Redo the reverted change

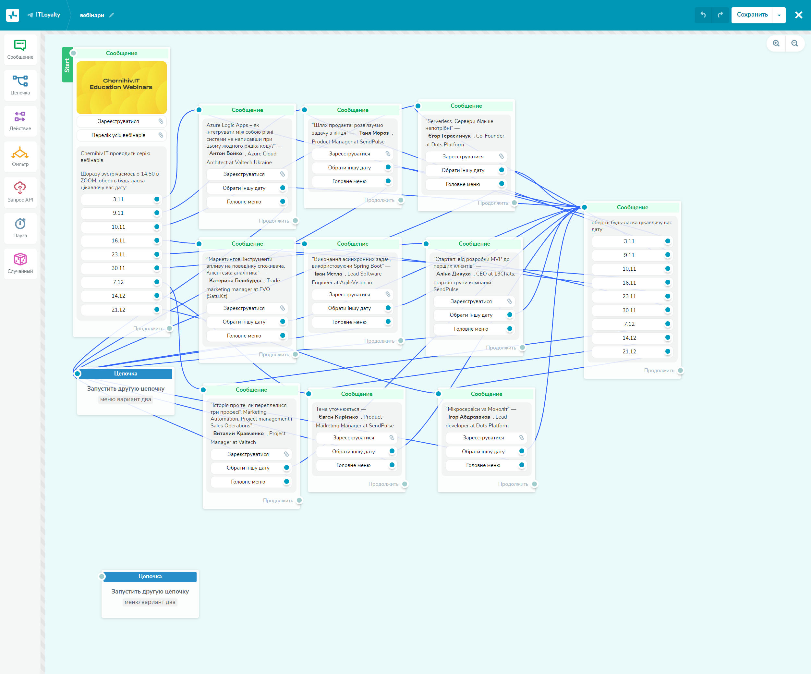pos(720,15)
